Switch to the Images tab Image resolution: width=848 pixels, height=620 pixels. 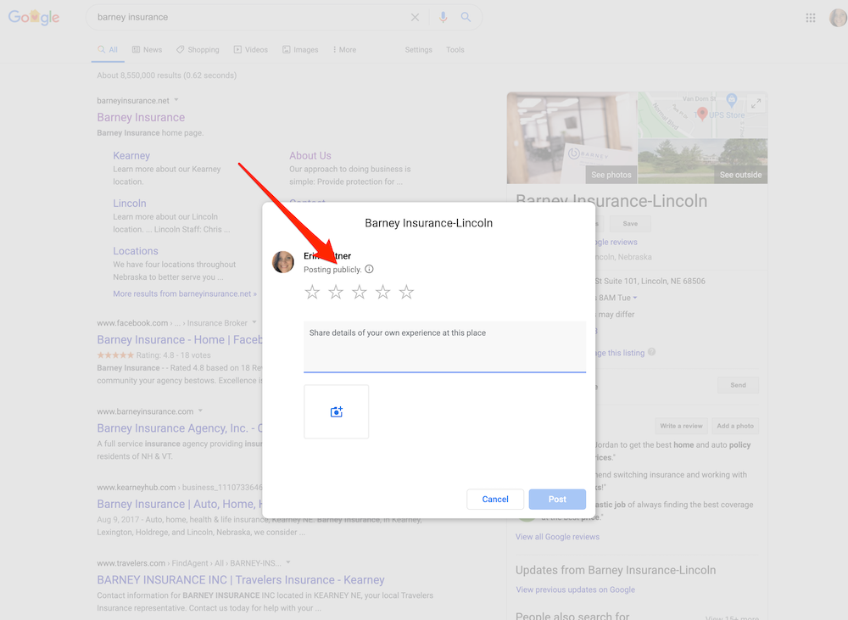point(300,50)
